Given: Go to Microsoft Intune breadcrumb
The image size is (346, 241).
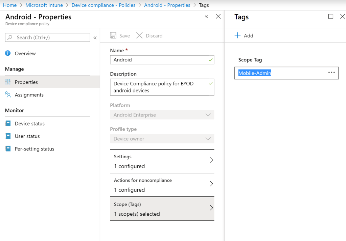Looking at the screenshot, I should 44,5.
